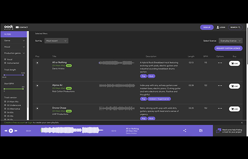Go to previous track in player

(x=6, y=130)
